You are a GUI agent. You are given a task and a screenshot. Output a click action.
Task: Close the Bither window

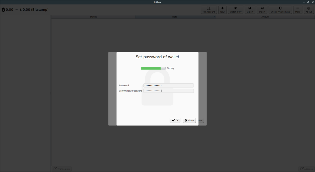click(x=312, y=2)
